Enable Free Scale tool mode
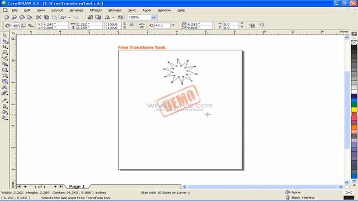This screenshot has height=201, width=358. pyautogui.click(x=23, y=26)
